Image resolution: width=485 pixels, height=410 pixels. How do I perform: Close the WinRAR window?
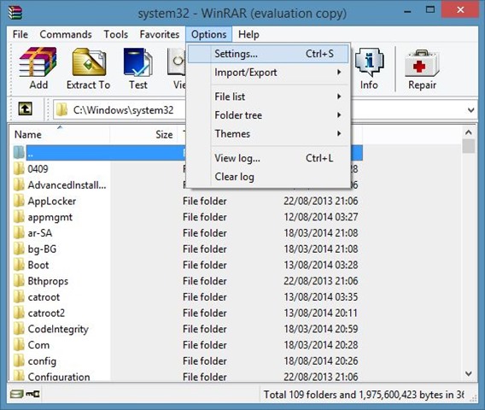coord(460,10)
